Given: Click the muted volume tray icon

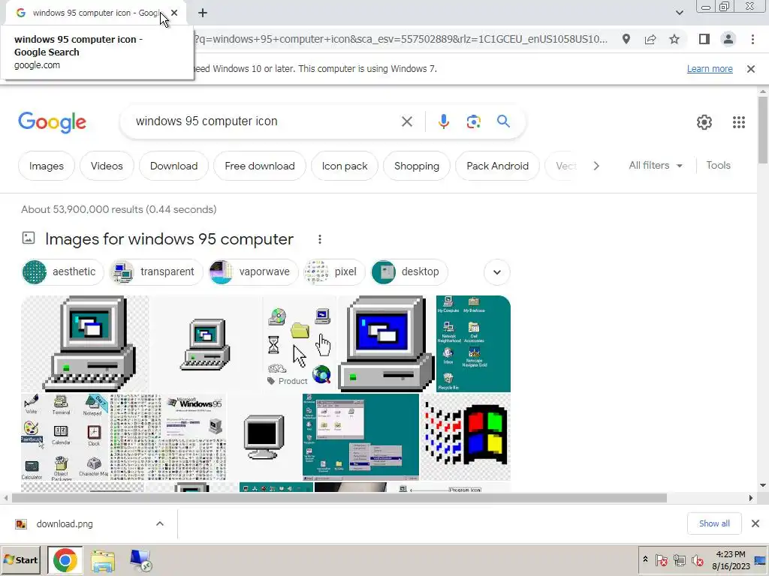Looking at the screenshot, I should (x=697, y=559).
